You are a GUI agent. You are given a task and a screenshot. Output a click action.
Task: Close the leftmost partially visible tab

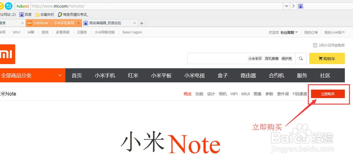(x=22, y=23)
